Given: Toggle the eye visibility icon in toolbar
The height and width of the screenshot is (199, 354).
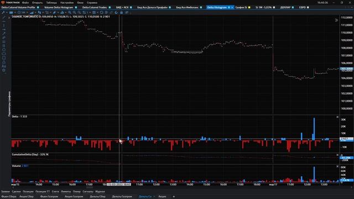Looking at the screenshot, I should pyautogui.click(x=127, y=12).
